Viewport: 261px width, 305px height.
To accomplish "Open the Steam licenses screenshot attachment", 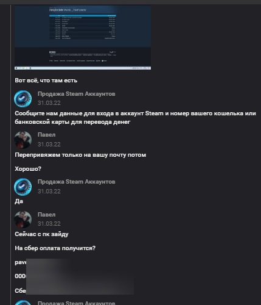I will [x=83, y=38].
